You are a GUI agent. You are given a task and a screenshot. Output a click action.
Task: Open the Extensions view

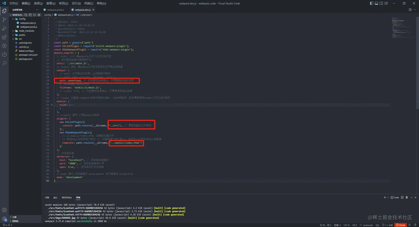(4, 37)
